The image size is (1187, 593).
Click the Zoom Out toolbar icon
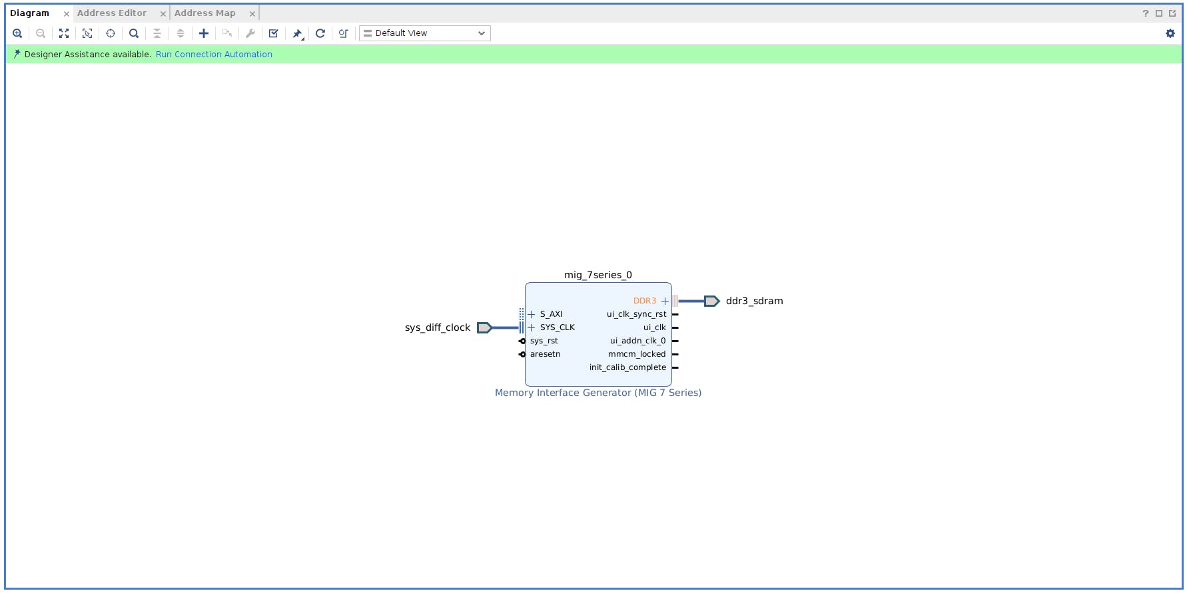click(x=41, y=33)
